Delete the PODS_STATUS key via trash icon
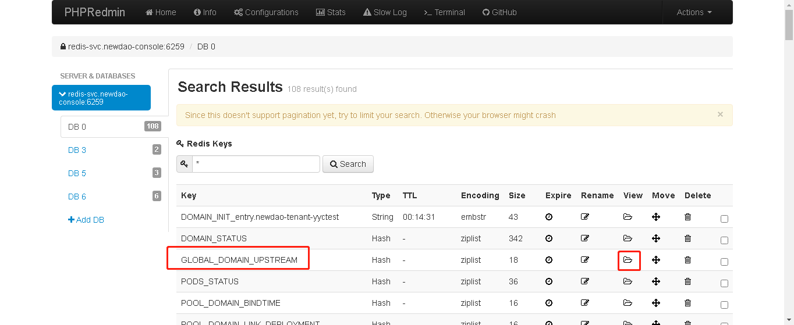This screenshot has height=325, width=794. (687, 281)
